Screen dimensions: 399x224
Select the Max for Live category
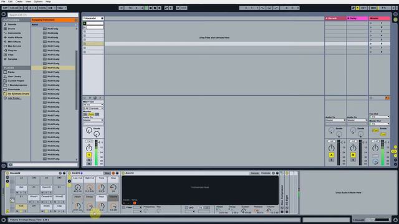(14, 46)
